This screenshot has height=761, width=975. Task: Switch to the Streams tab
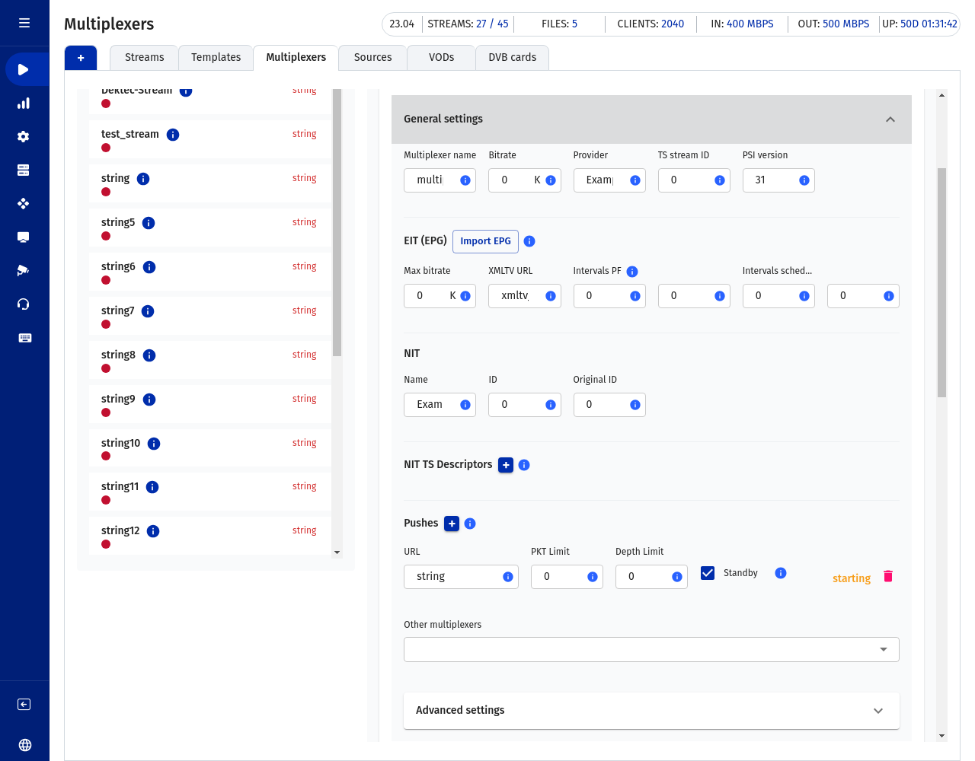point(144,57)
